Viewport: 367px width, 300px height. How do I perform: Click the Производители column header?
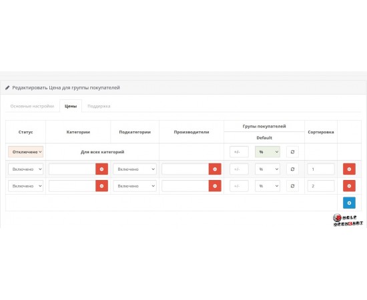192,132
